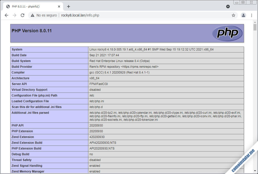Click the forward navigation arrow

coord(15,15)
